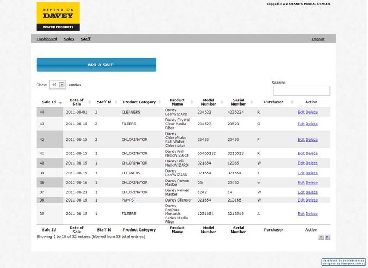Sort table by Serial Number header

pyautogui.click(x=238, y=102)
